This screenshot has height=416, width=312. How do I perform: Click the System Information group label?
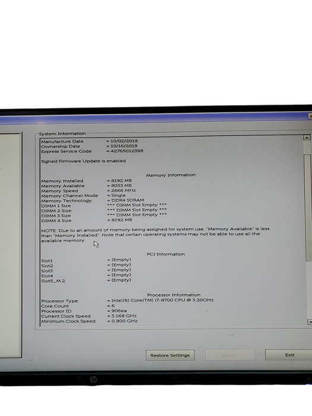click(62, 134)
